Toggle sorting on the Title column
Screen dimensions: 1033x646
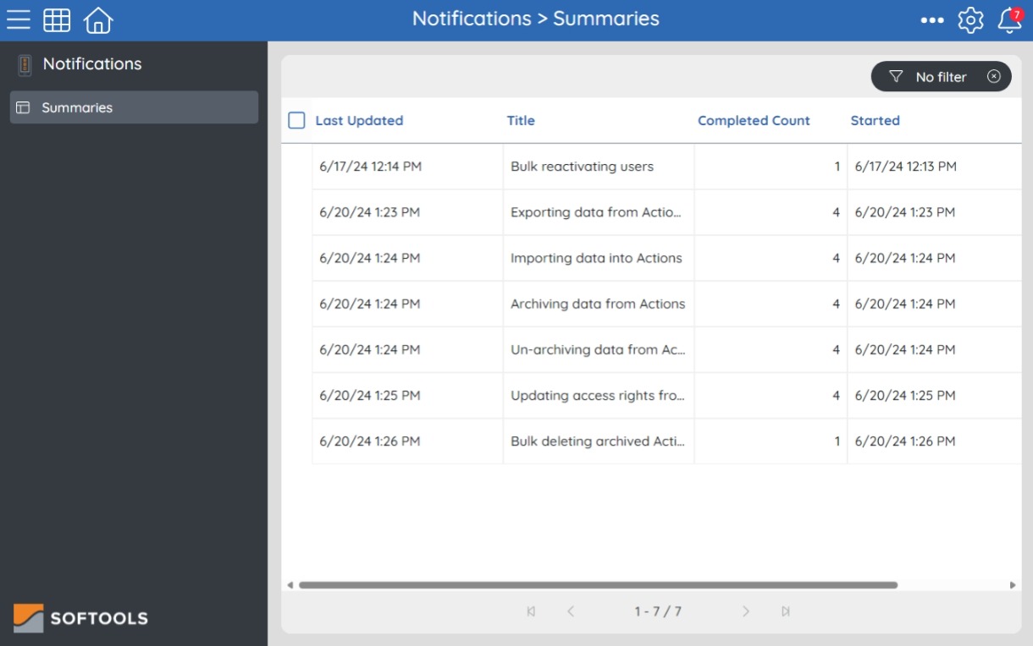[x=520, y=120]
